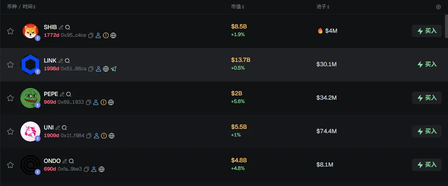Image resolution: width=448 pixels, height=186 pixels.
Task: Open the UNI website globe icon
Action: click(x=112, y=136)
